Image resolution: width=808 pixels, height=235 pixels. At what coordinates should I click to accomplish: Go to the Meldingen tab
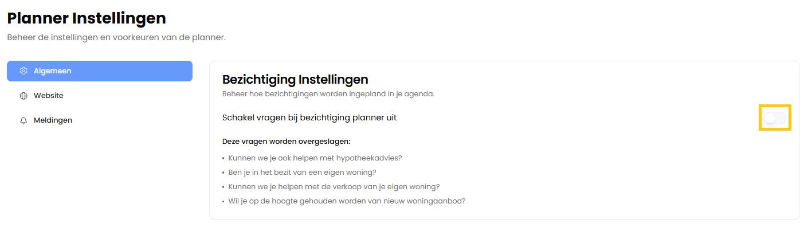point(53,120)
